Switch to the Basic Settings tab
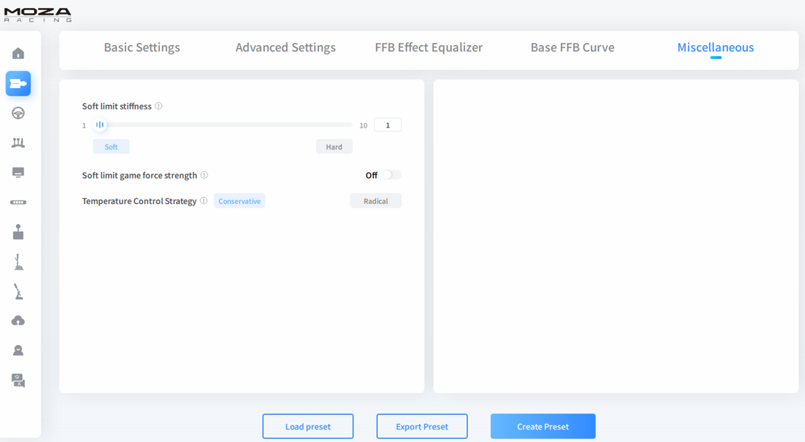This screenshot has width=805, height=442. click(x=141, y=47)
